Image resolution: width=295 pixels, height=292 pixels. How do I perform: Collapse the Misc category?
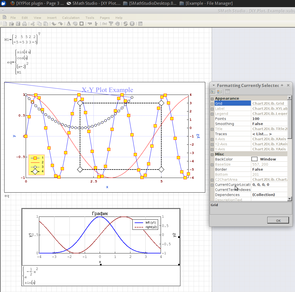tap(212, 154)
